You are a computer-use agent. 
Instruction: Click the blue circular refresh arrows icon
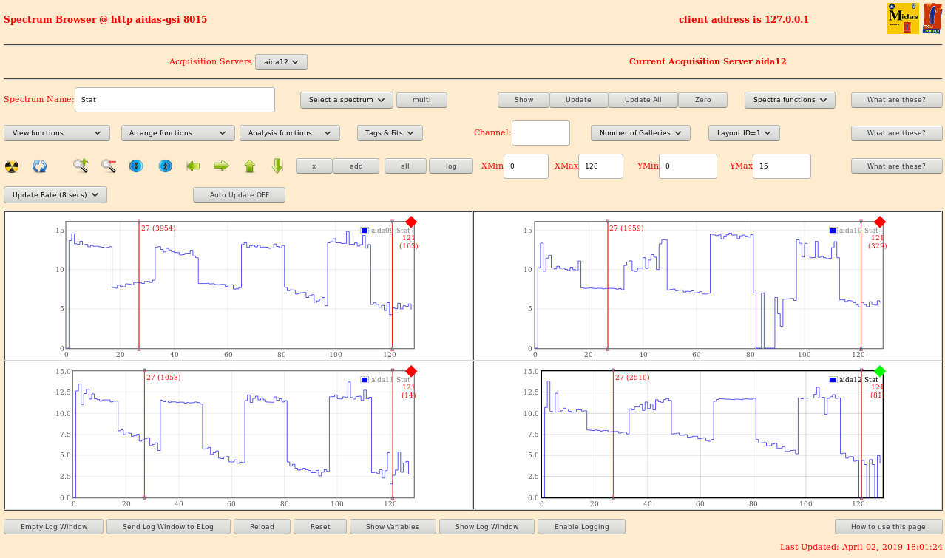coord(40,166)
